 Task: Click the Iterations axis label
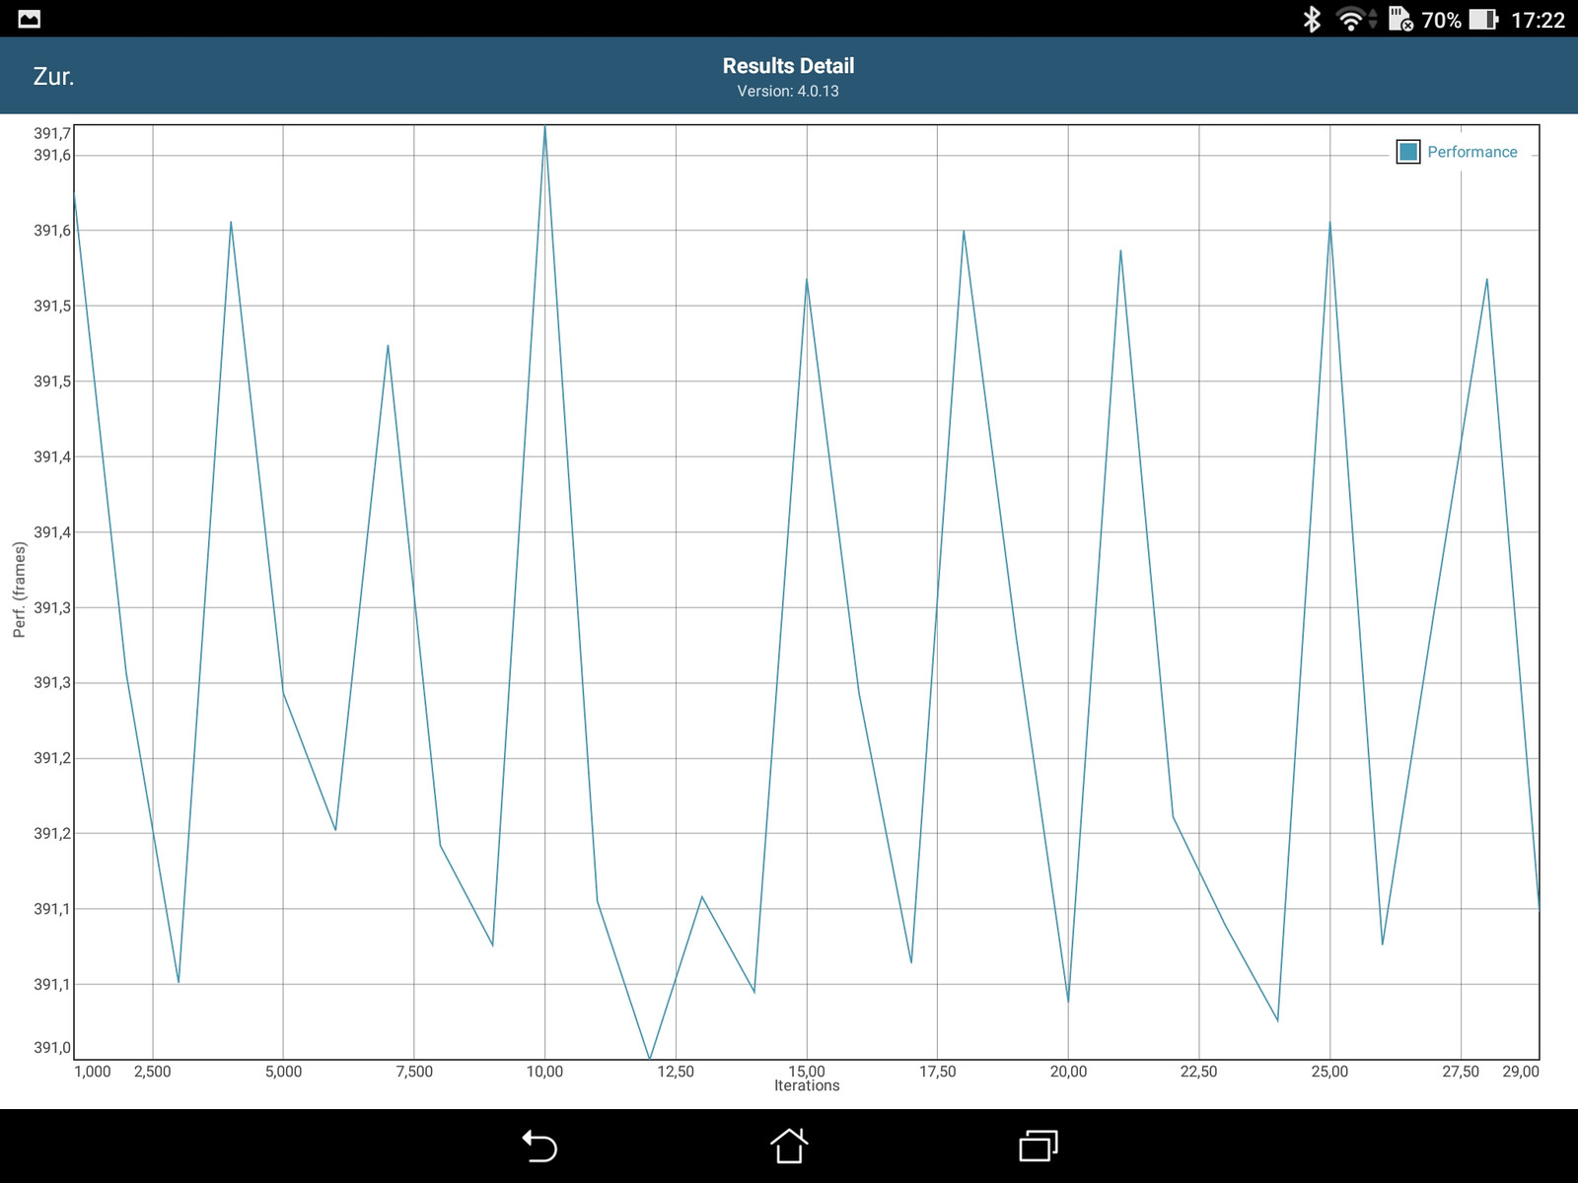pyautogui.click(x=807, y=1085)
